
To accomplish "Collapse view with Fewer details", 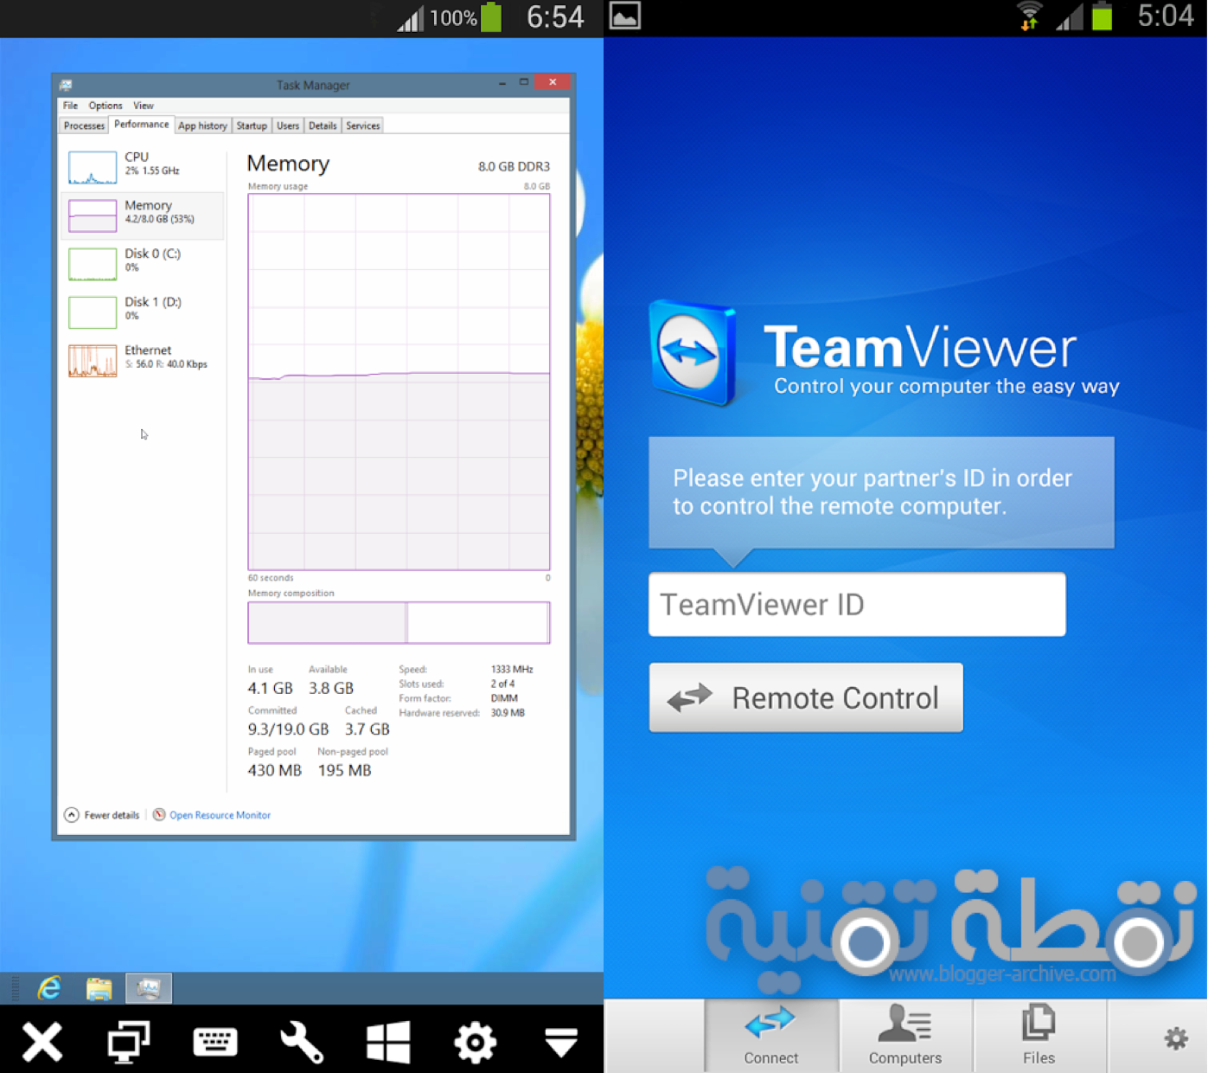I will [x=101, y=815].
